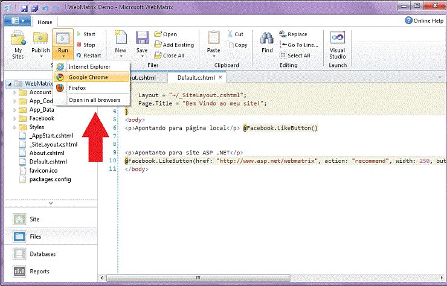Viewport: 447px width, 286px height.
Task: Close All open files
Action: 170,56
